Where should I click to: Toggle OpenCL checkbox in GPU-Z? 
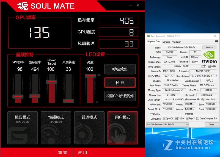tap(164, 119)
